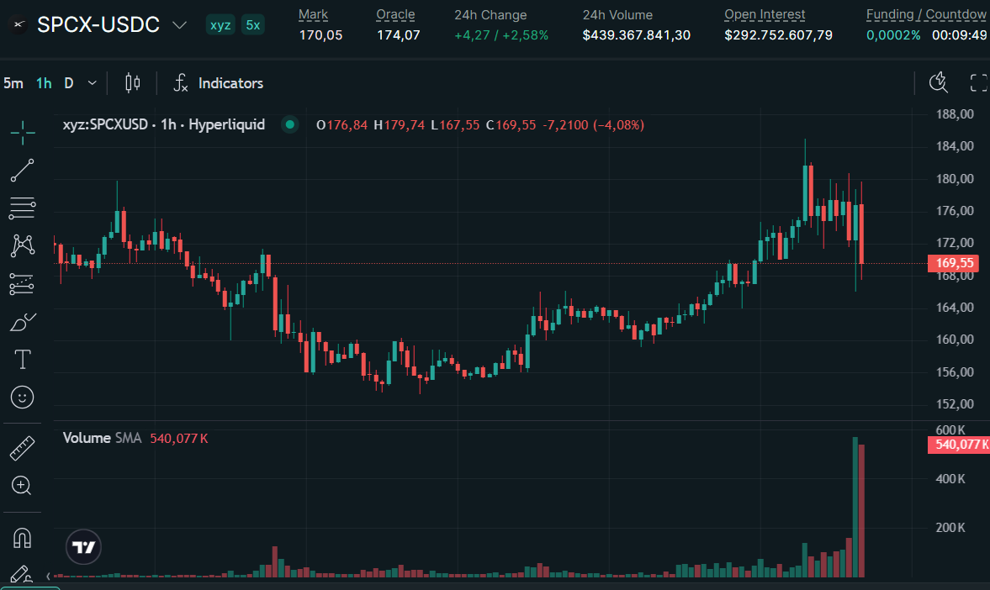Open the candlestick chart type selector
The width and height of the screenshot is (990, 590).
133,83
